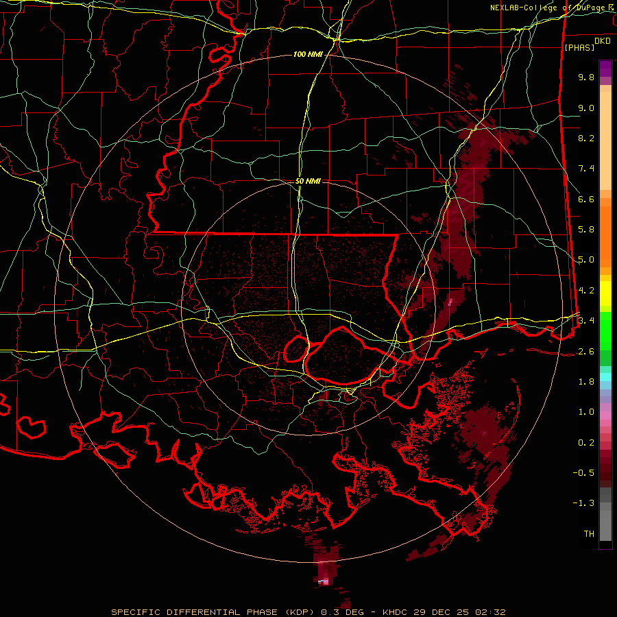This screenshot has width=617, height=617.
Task: Click the DKD product code label
Action: pyautogui.click(x=603, y=41)
